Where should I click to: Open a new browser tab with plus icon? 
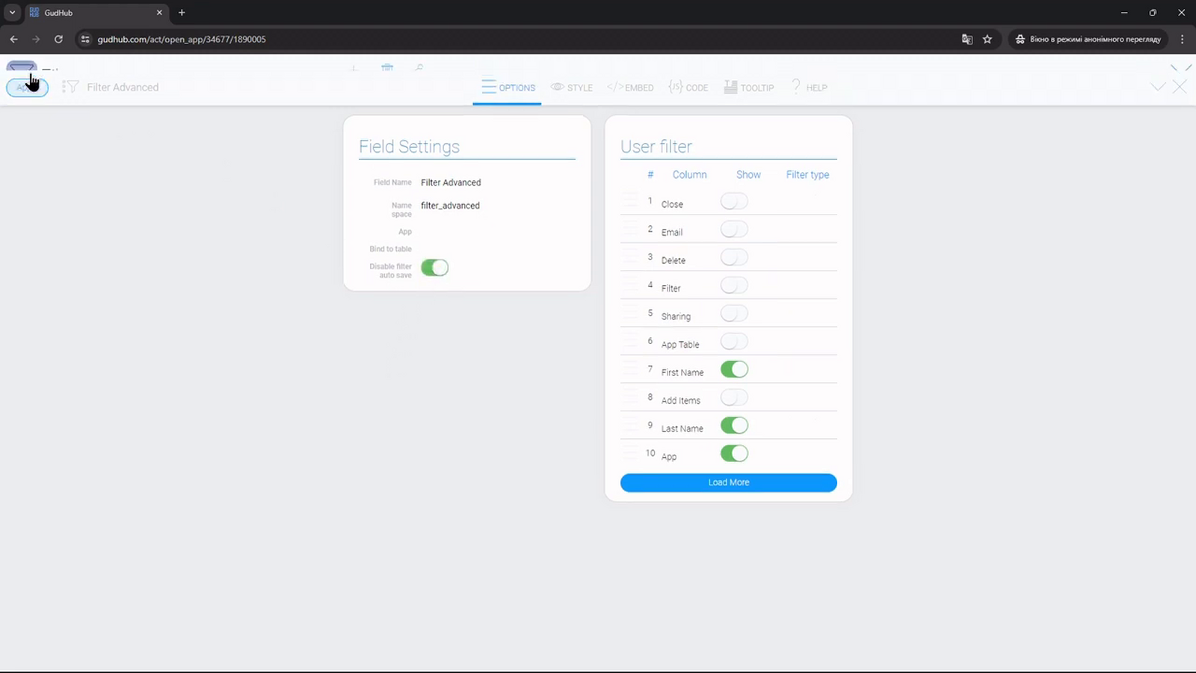(x=182, y=13)
